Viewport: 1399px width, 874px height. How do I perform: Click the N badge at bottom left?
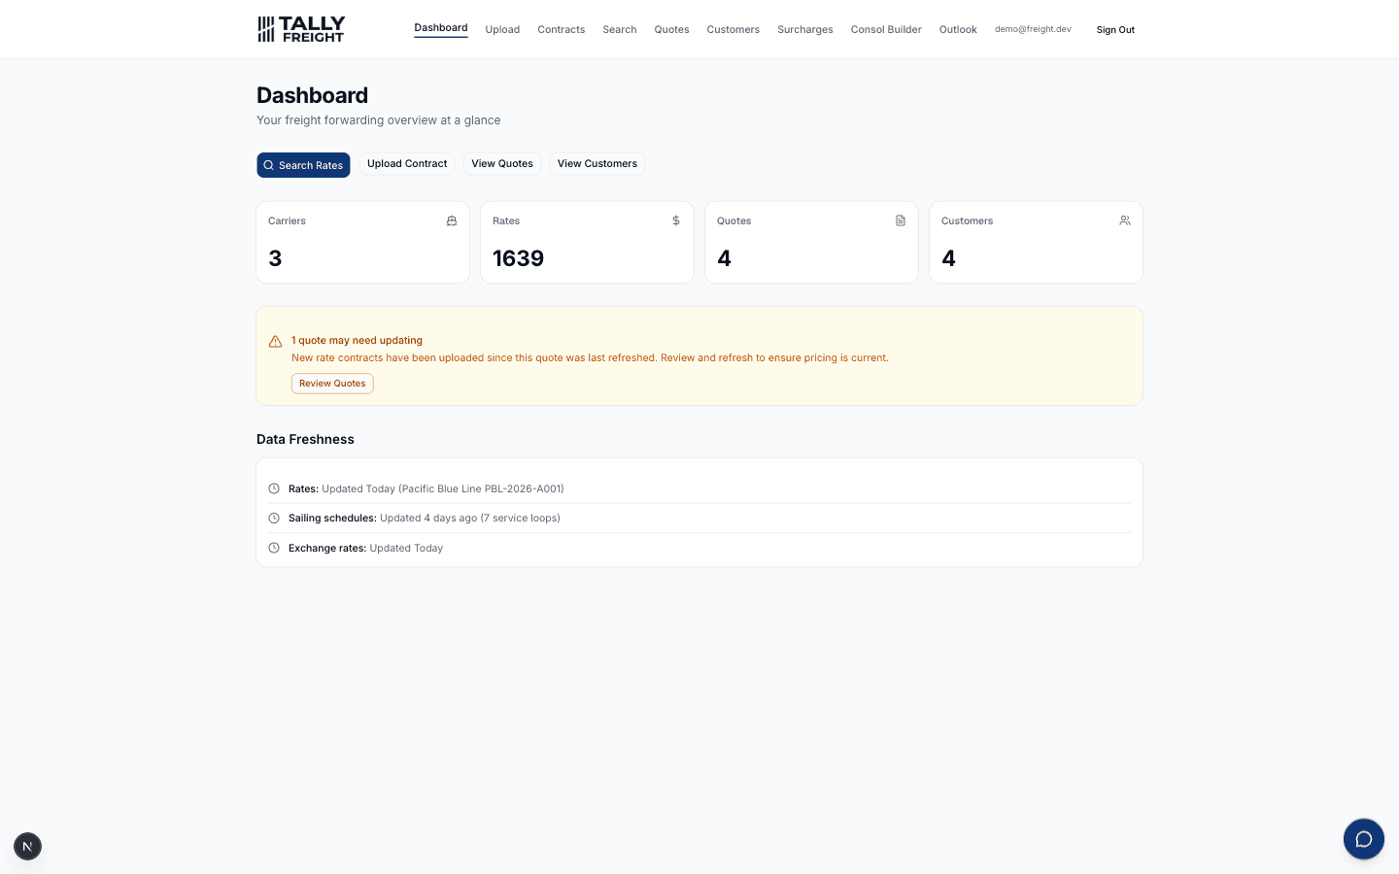click(27, 846)
